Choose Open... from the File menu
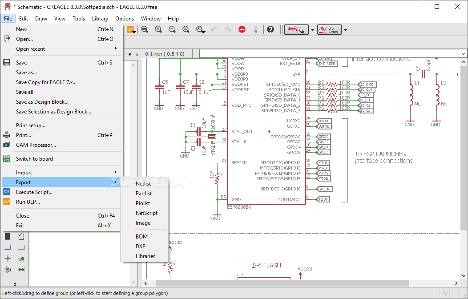 pyautogui.click(x=62, y=39)
